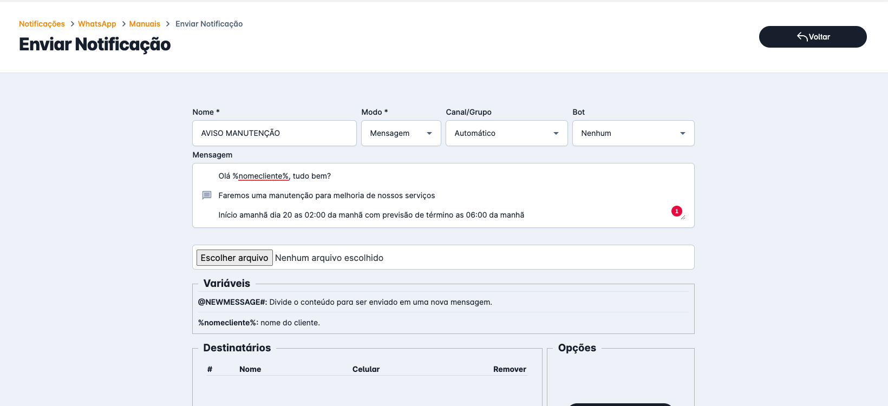Go to the WhatsApp breadcrumb link
This screenshot has width=888, height=406.
[x=97, y=24]
